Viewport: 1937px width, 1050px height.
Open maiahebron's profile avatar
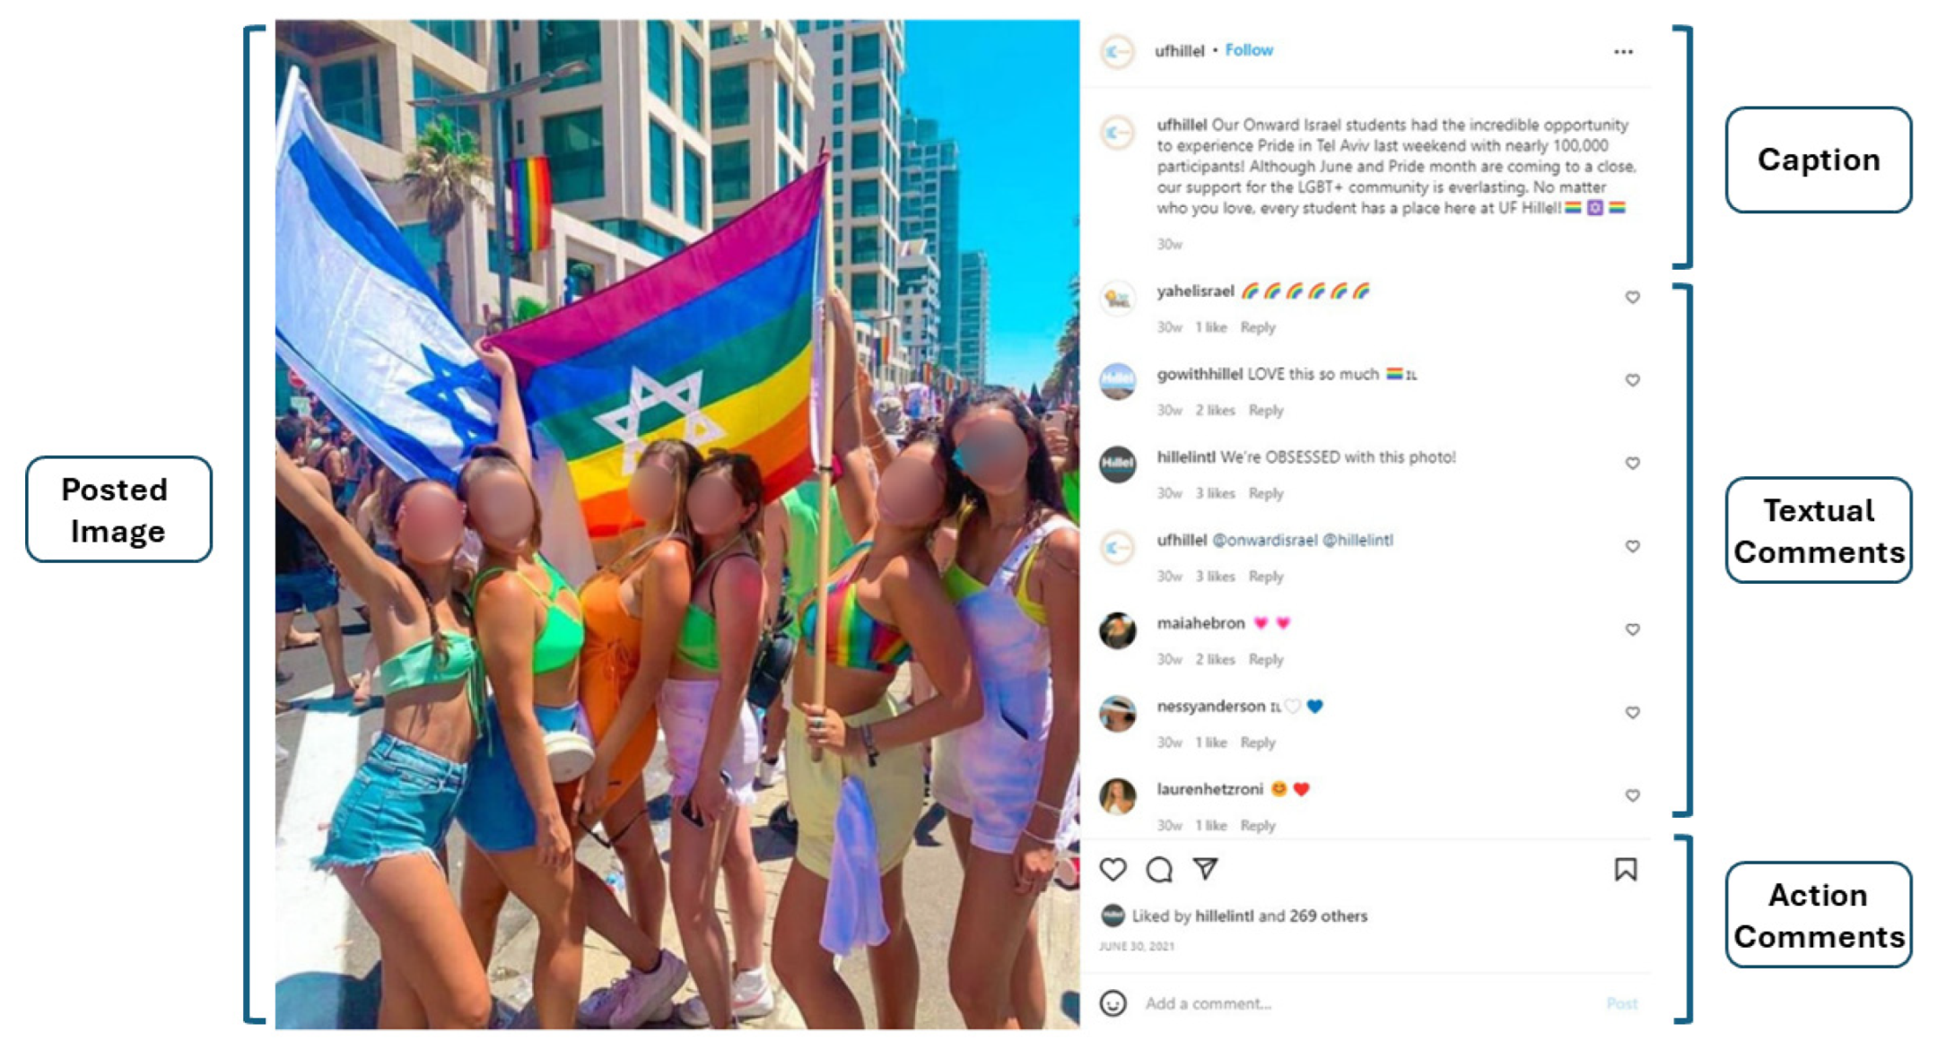pyautogui.click(x=1118, y=630)
